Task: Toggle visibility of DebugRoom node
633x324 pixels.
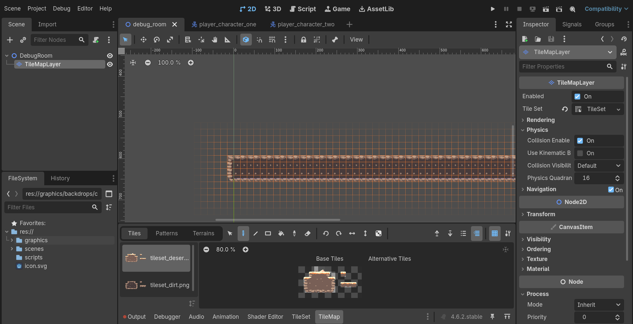Action: pos(110,56)
